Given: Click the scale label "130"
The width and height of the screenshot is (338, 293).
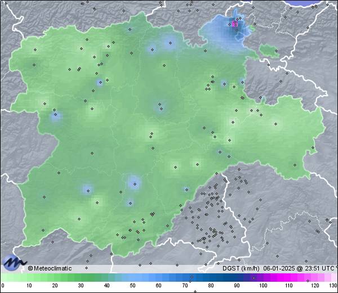Looking at the screenshot, I should (x=333, y=286).
